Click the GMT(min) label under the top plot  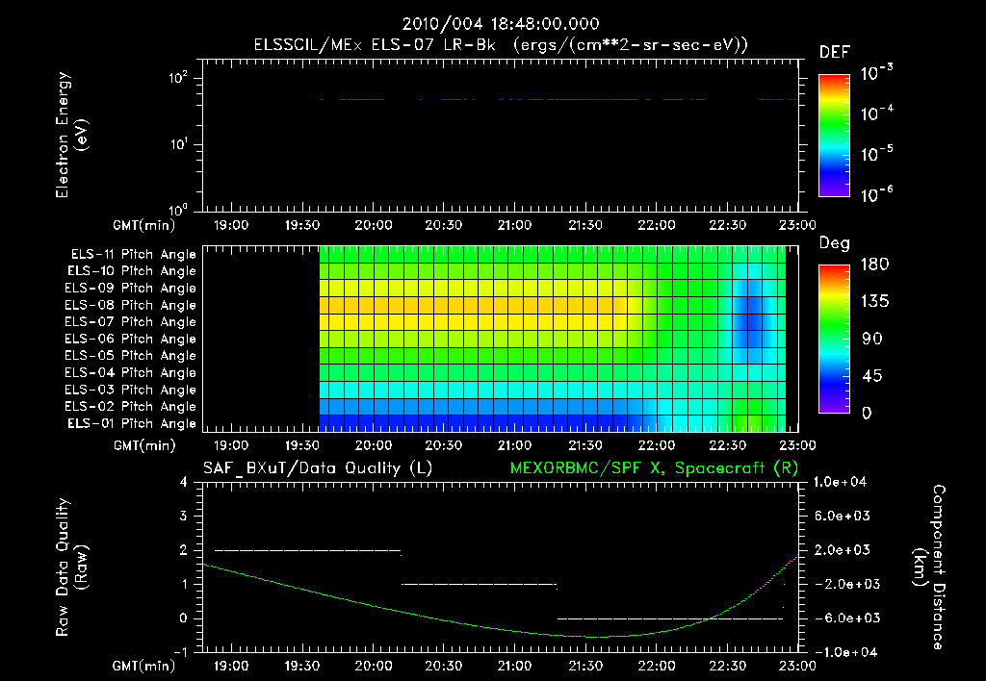point(143,225)
